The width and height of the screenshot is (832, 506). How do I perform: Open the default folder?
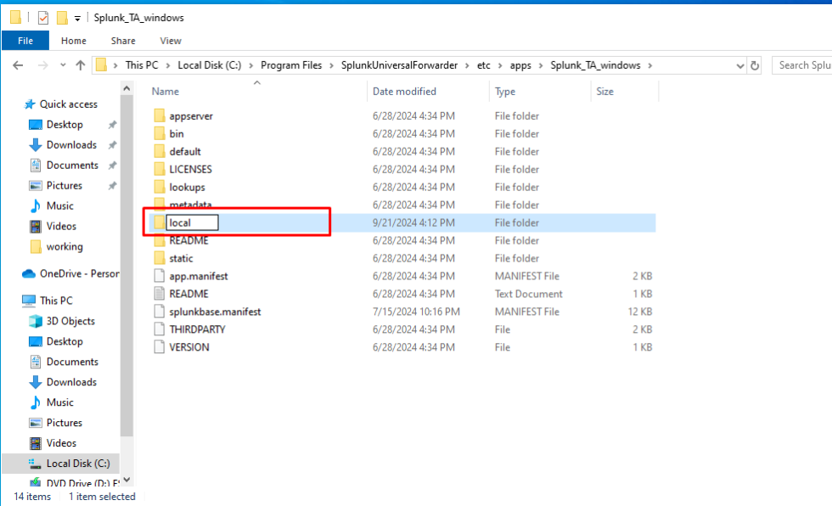tap(185, 151)
